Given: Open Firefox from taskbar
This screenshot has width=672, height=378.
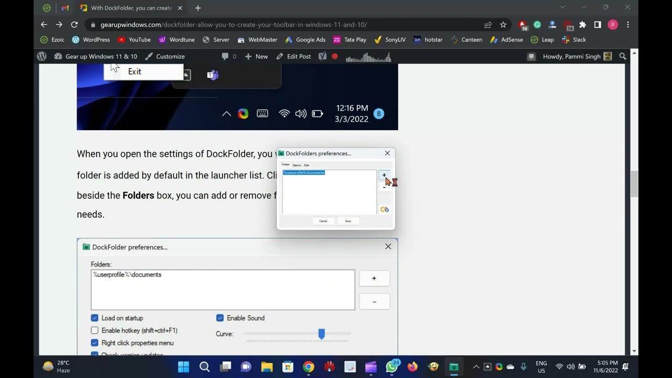Looking at the screenshot, I should tap(413, 366).
